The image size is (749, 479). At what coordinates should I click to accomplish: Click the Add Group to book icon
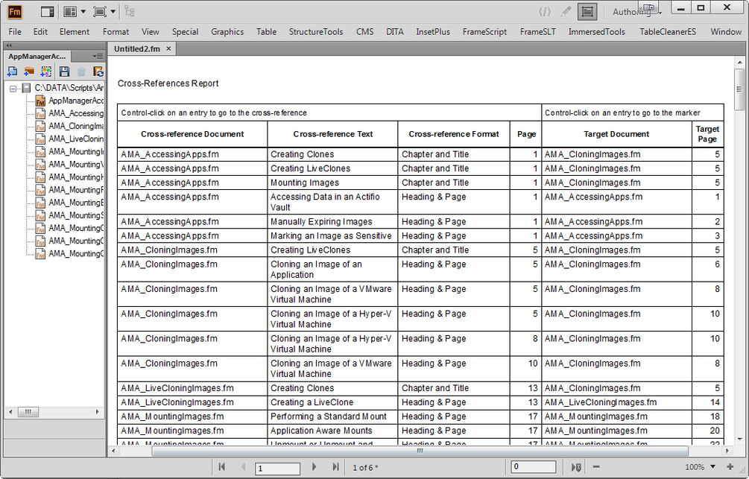tap(46, 72)
